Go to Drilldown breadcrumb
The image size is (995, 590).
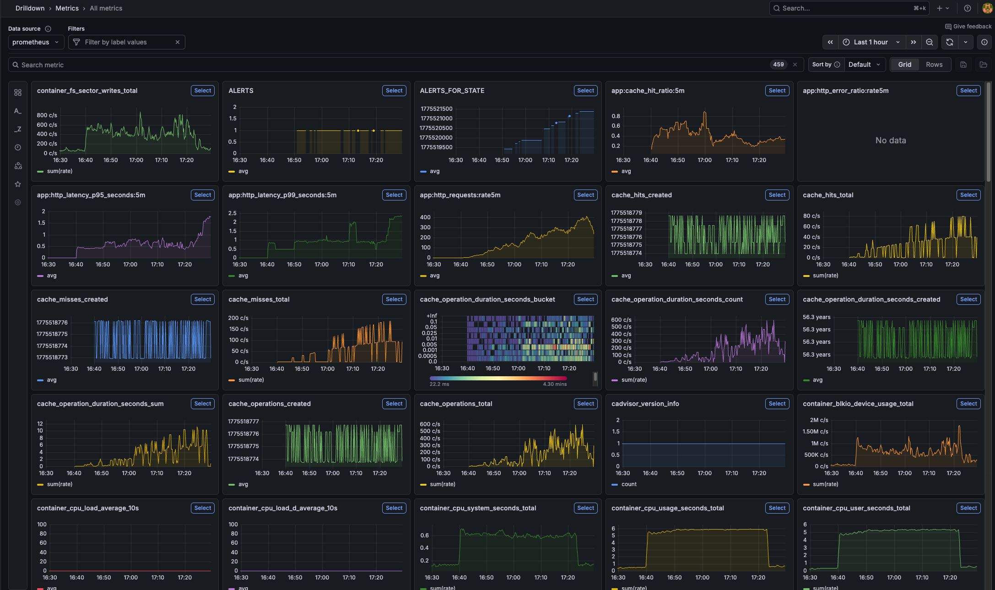click(30, 8)
